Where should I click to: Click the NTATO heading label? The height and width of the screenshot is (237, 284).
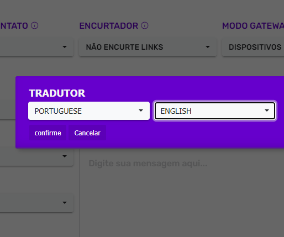pyautogui.click(x=14, y=26)
